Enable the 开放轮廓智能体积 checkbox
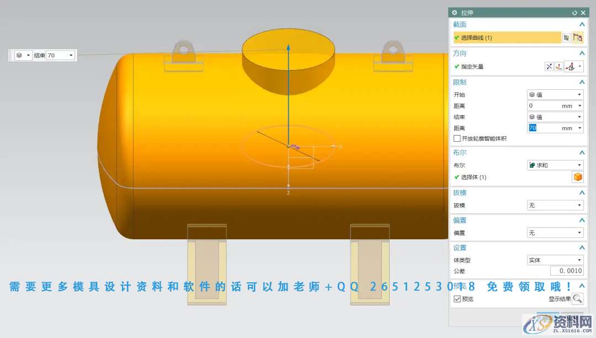 [x=456, y=138]
